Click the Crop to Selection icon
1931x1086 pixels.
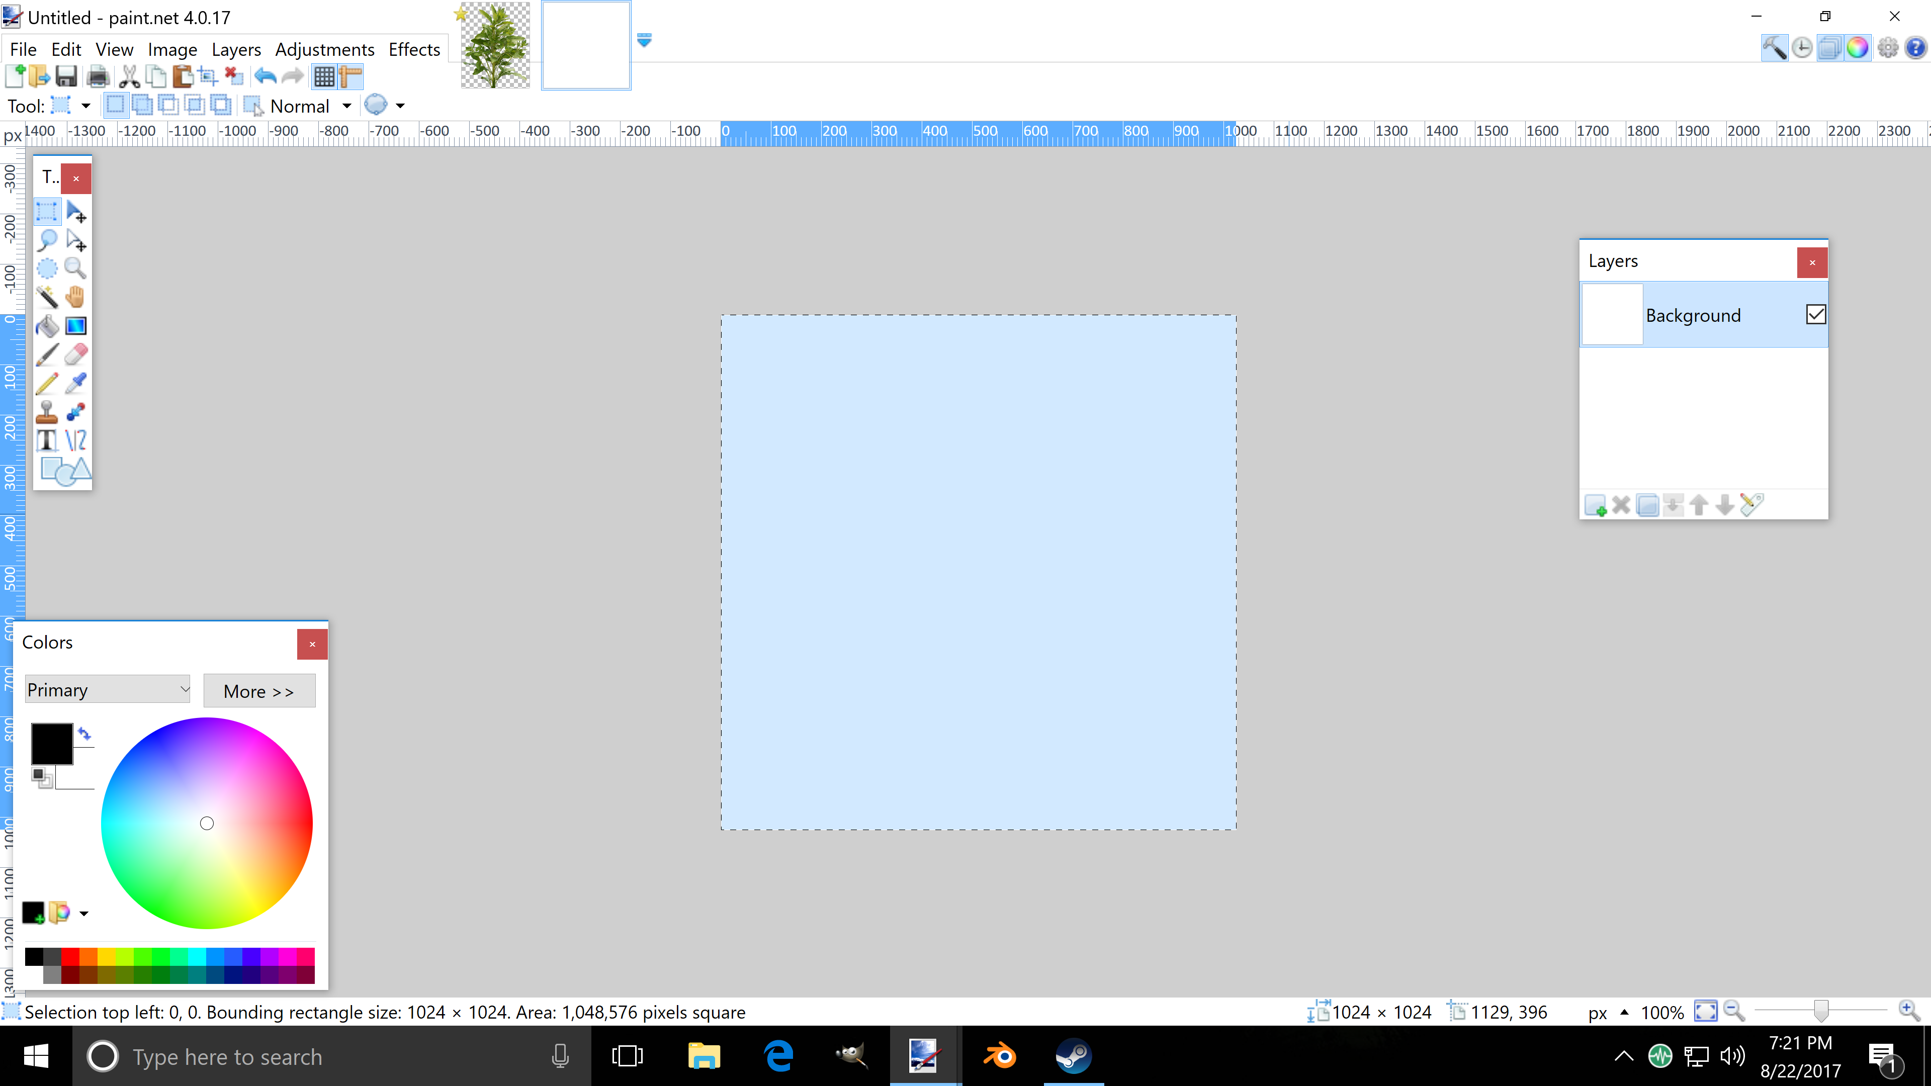[208, 76]
